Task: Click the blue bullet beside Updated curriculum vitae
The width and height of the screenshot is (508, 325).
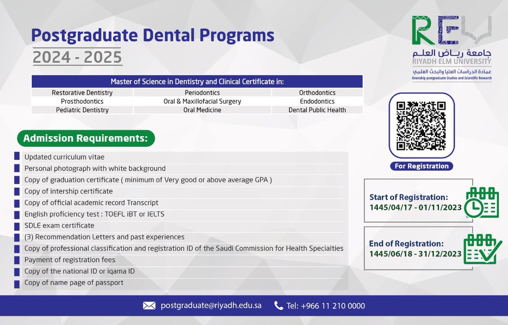Action: 17,157
